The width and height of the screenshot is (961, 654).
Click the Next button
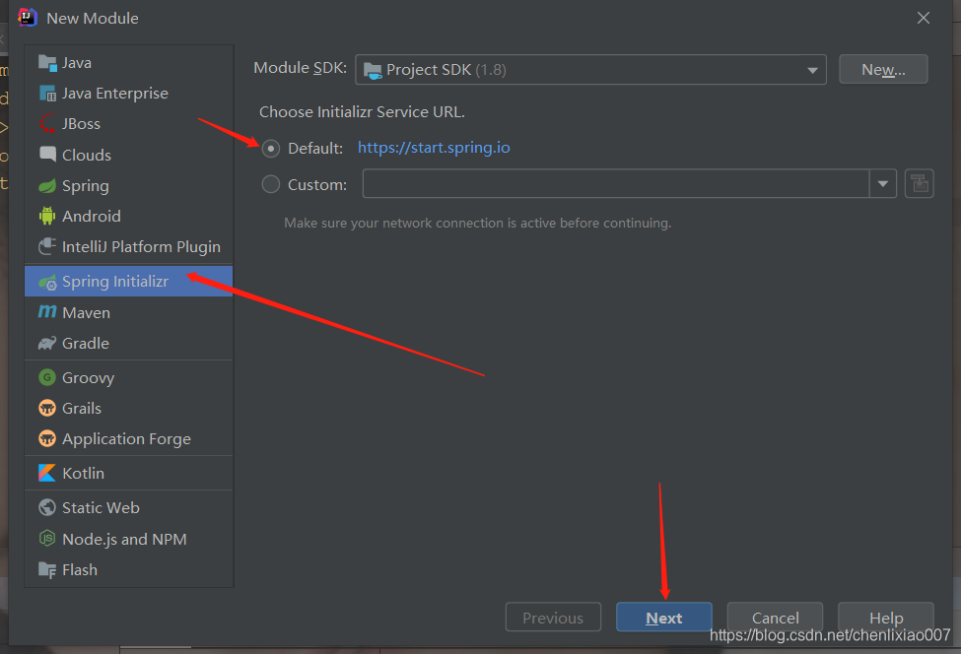click(663, 618)
